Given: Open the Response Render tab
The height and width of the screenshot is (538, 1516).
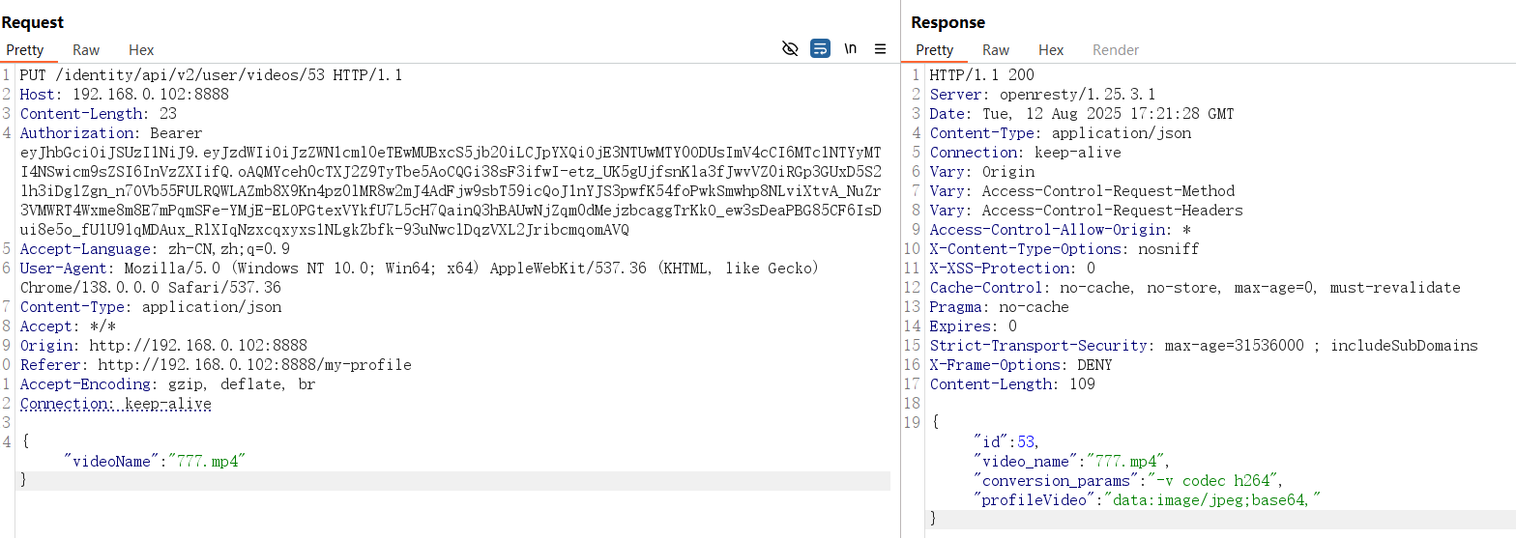Looking at the screenshot, I should tap(1116, 50).
